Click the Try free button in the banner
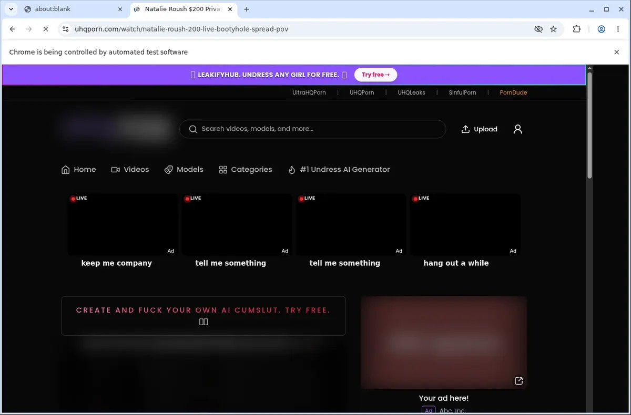The width and height of the screenshot is (631, 415). click(375, 75)
